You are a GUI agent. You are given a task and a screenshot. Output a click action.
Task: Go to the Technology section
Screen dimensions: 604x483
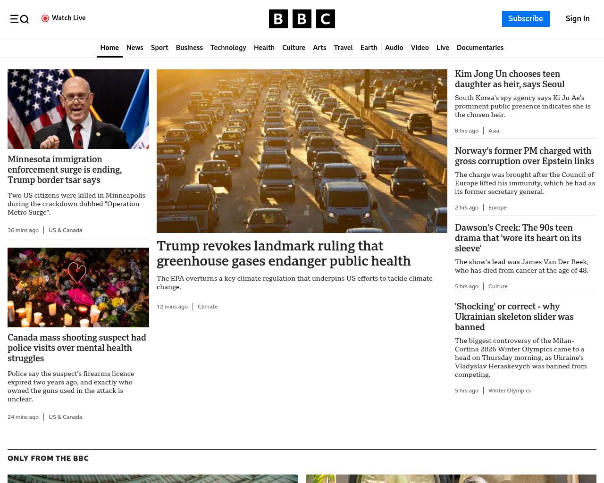coord(228,48)
